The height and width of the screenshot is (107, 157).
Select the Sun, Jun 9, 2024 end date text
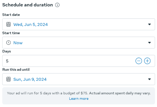pyautogui.click(x=30, y=79)
